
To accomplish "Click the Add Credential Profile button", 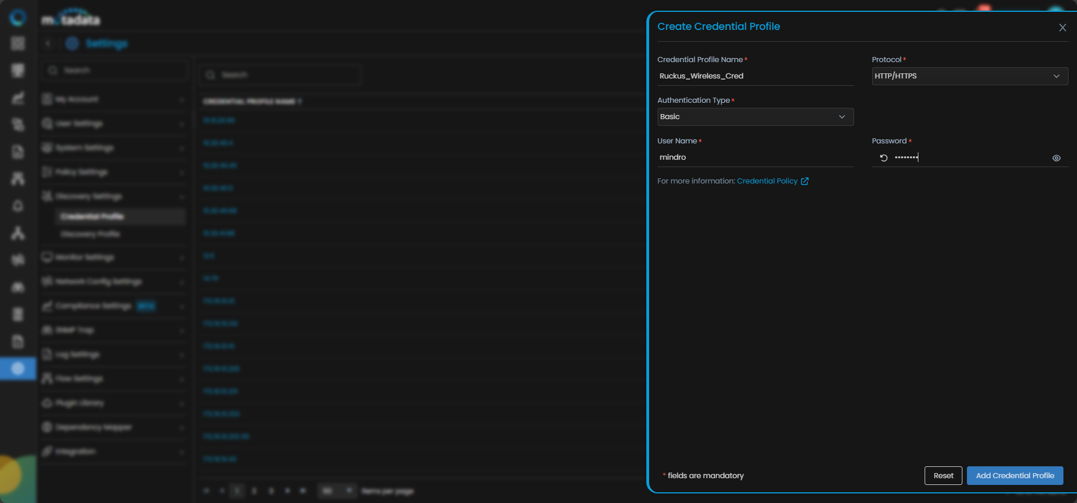I will pos(1014,475).
